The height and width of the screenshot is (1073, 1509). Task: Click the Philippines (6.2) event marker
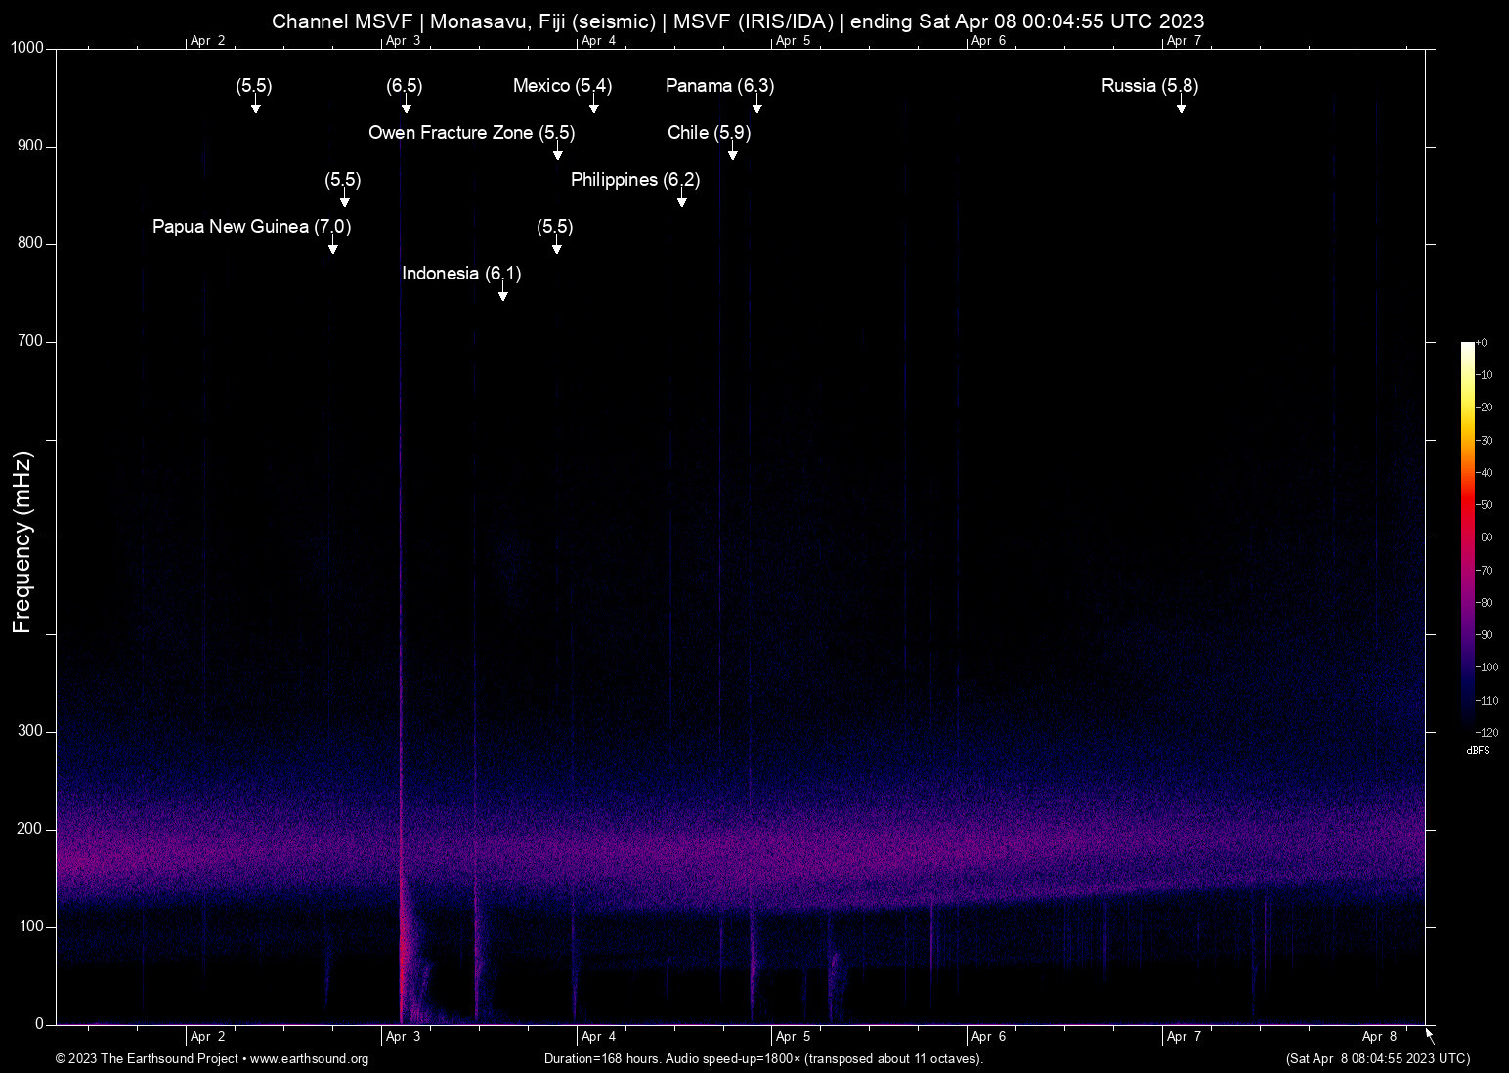pos(635,180)
